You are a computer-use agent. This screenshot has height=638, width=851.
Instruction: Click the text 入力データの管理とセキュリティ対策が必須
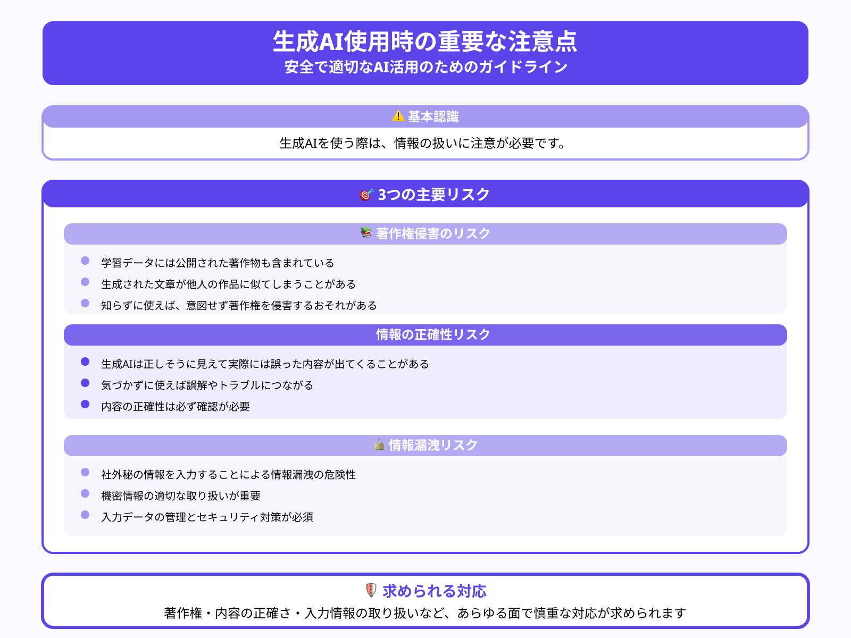[207, 517]
